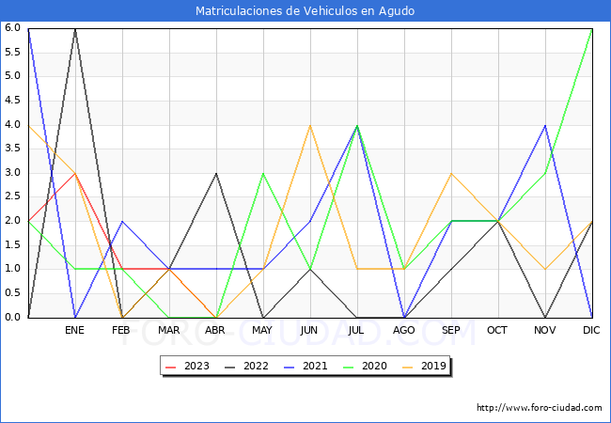
Task: Click the 5.0 y-axis value
Action: (12, 76)
